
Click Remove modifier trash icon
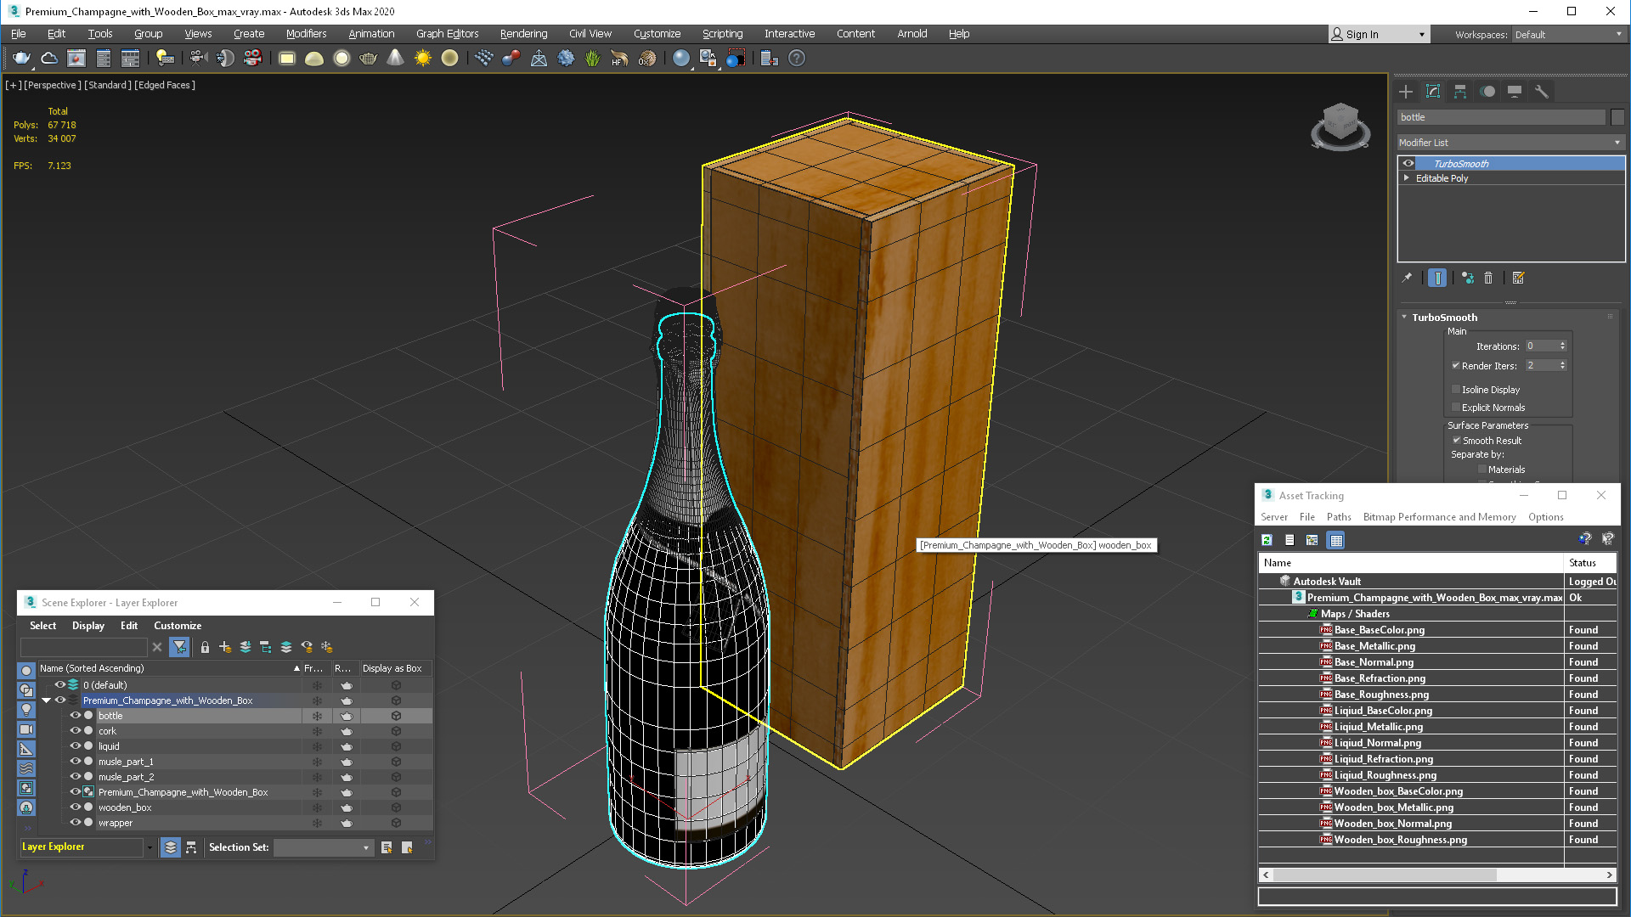click(1488, 278)
